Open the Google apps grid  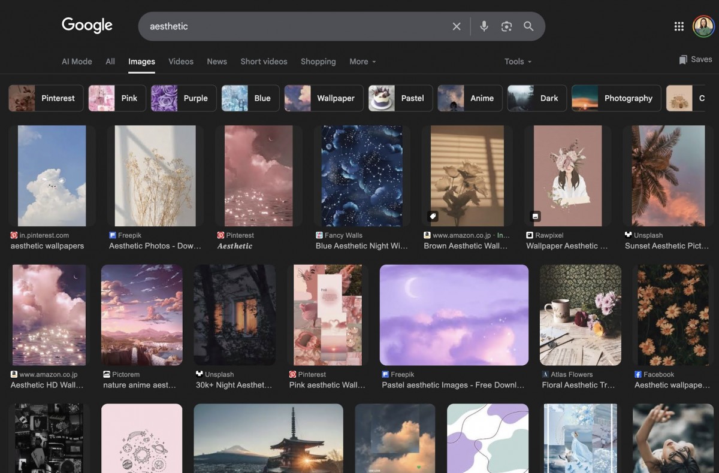click(x=679, y=26)
